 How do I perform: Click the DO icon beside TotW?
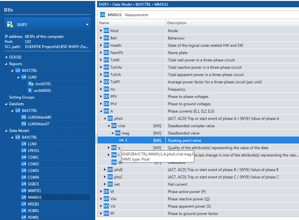106,60
